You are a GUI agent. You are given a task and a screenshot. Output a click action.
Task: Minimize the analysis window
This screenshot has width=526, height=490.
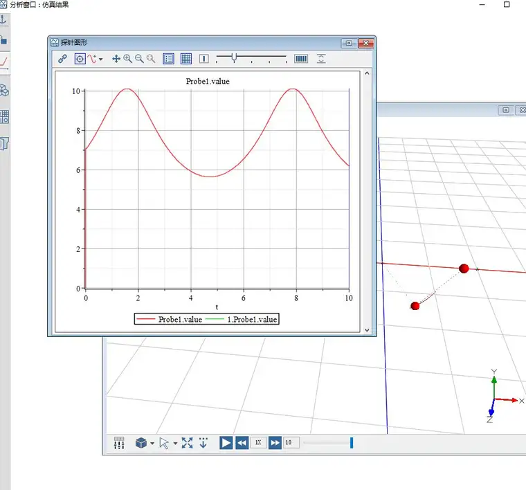[482, 5]
